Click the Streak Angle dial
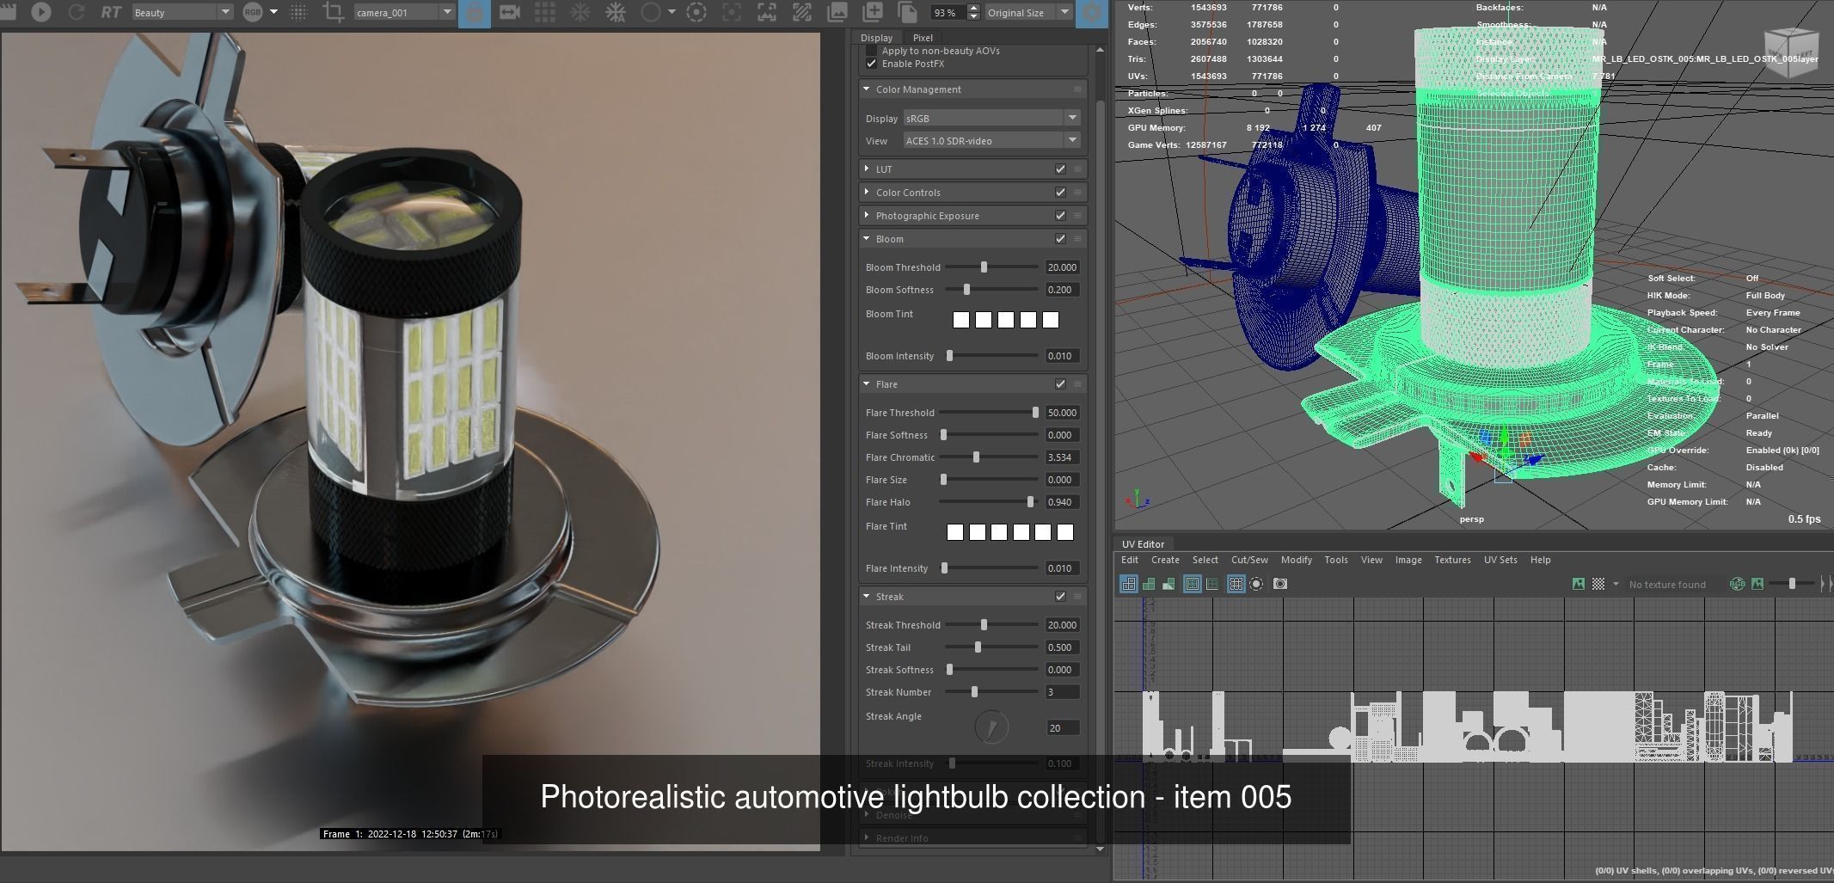The width and height of the screenshot is (1834, 883). tap(991, 727)
